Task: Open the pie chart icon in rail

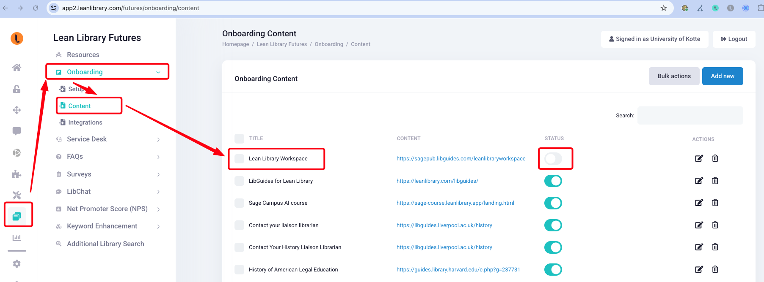Action: (17, 153)
